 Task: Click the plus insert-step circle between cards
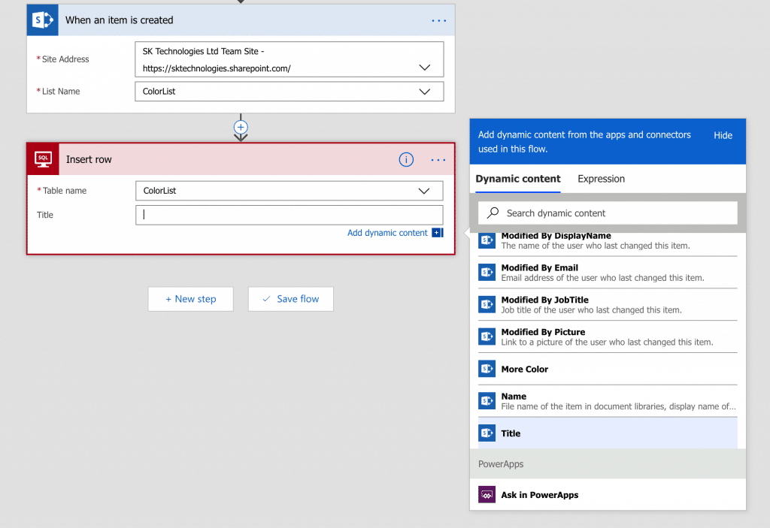[x=241, y=128]
